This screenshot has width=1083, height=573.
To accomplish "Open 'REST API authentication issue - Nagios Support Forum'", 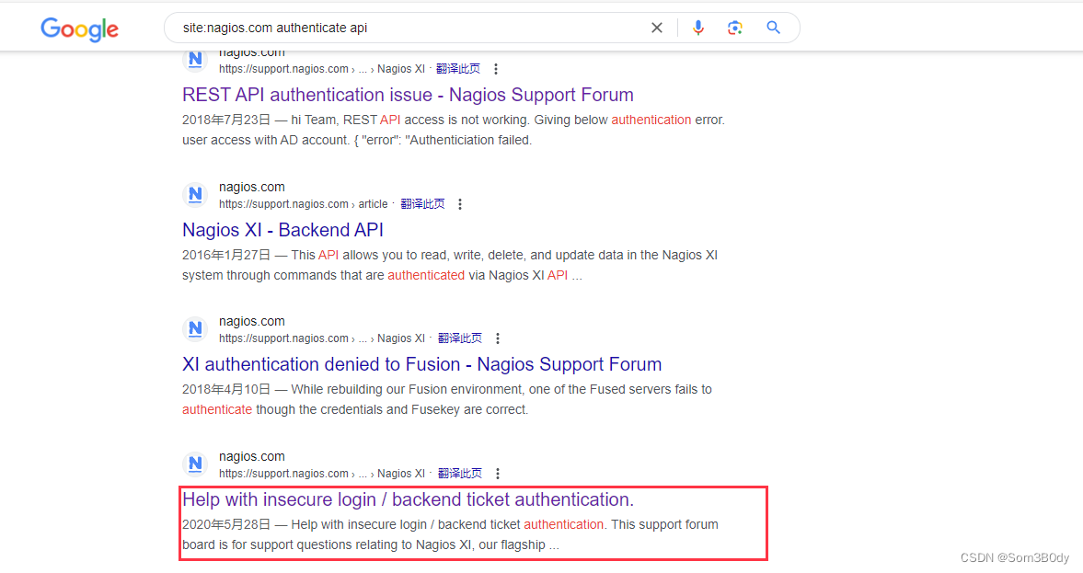I will [408, 95].
